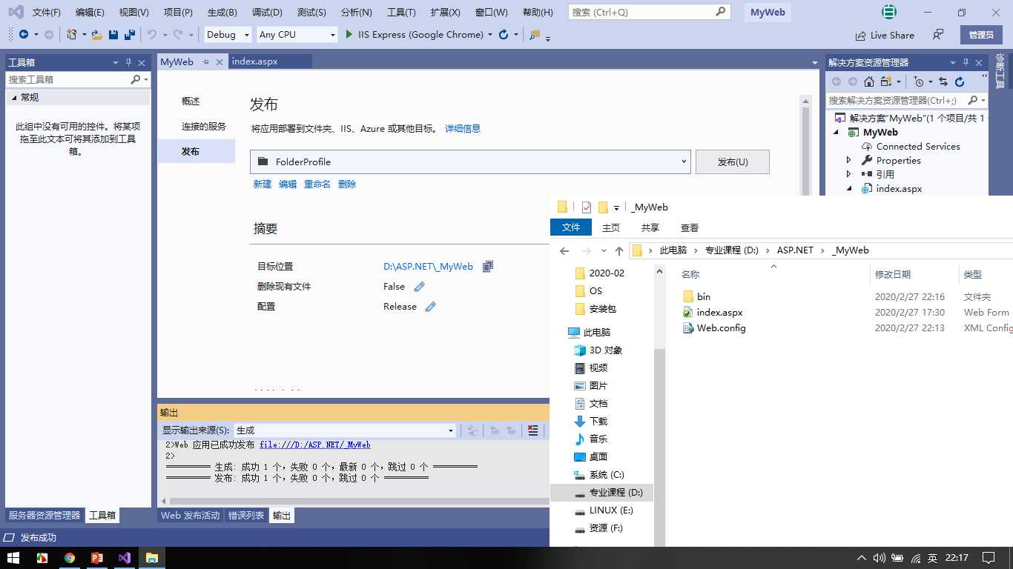This screenshot has height=569, width=1013.
Task: Open the 主页 ribbon tab in File Explorer
Action: (611, 227)
